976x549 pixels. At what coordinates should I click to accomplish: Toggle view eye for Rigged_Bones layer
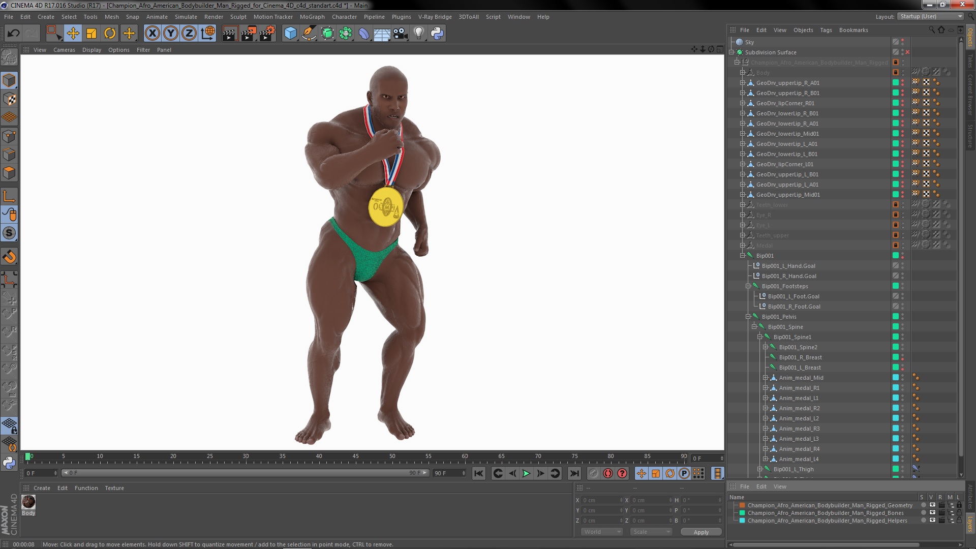pos(932,513)
